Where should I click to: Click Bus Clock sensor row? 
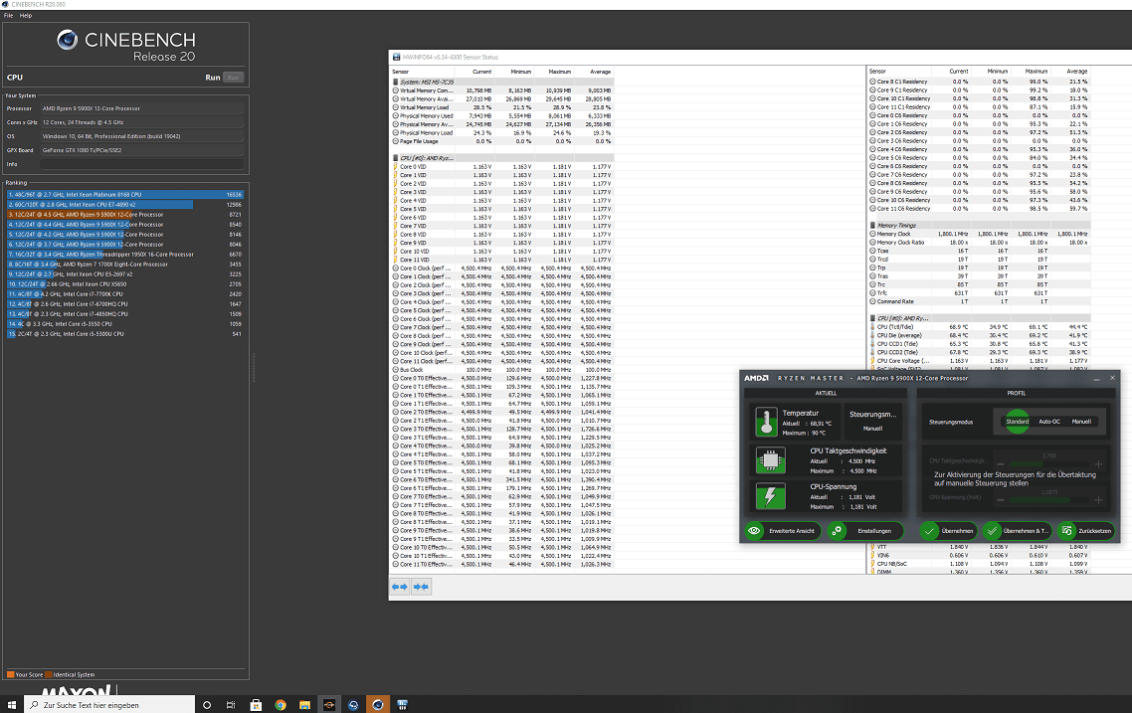point(502,370)
